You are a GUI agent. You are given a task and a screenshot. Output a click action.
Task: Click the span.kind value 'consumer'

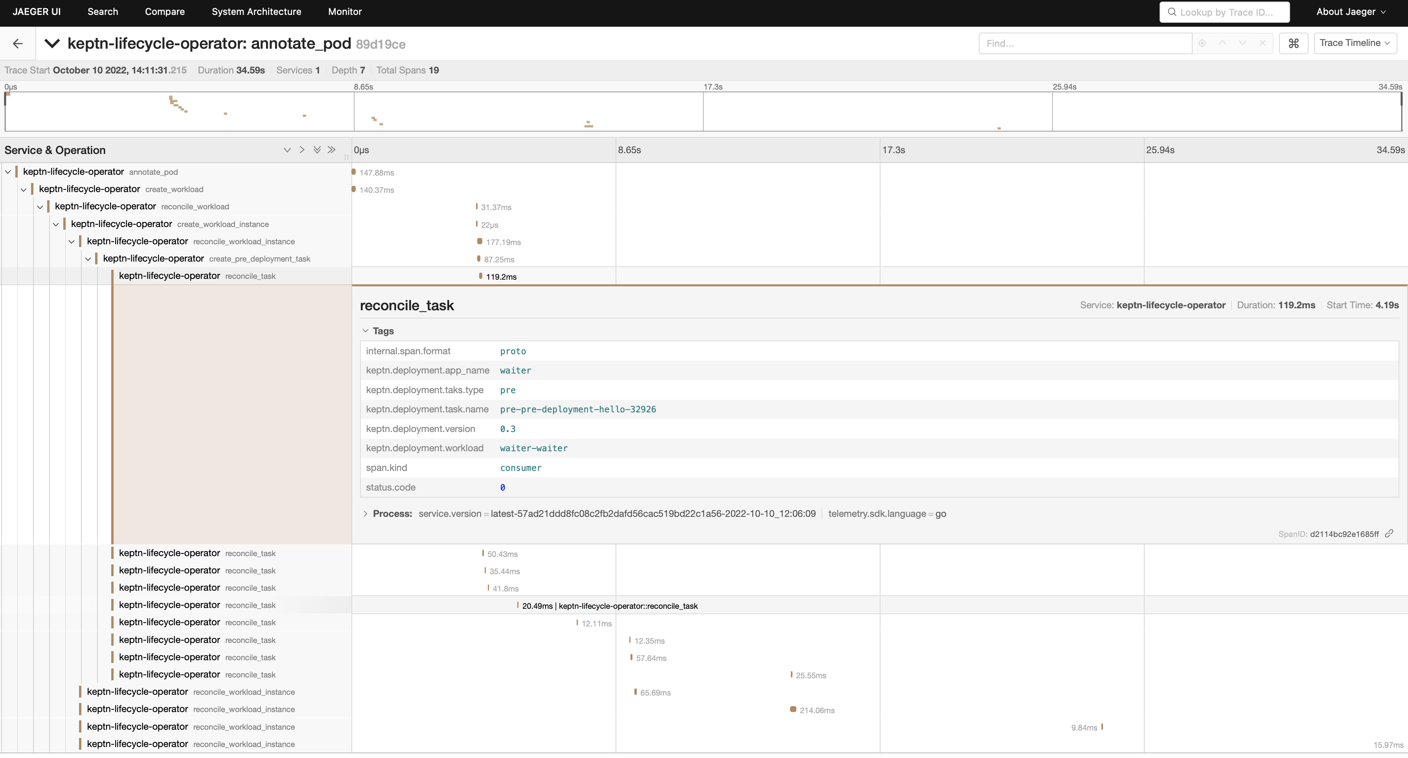[x=521, y=468]
